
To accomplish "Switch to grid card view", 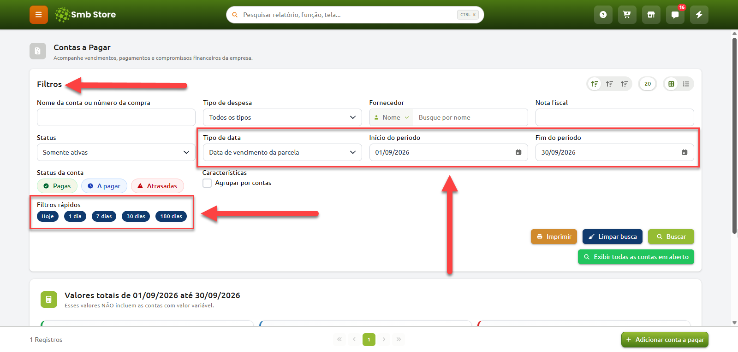I will click(671, 84).
